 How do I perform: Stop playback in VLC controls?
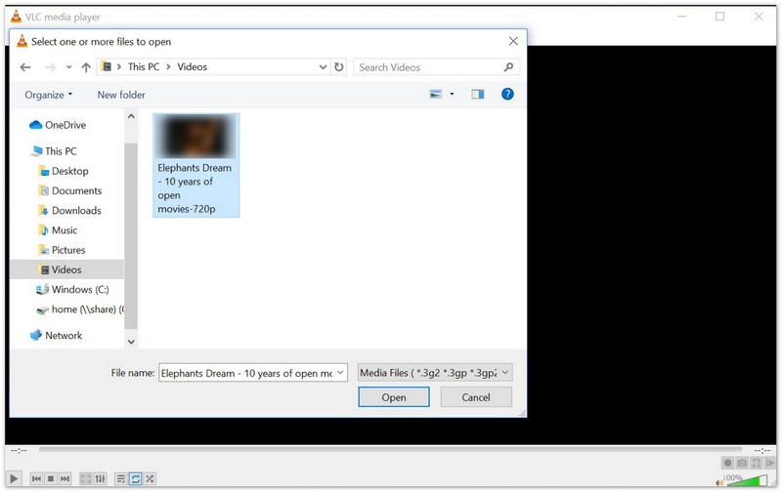51,478
